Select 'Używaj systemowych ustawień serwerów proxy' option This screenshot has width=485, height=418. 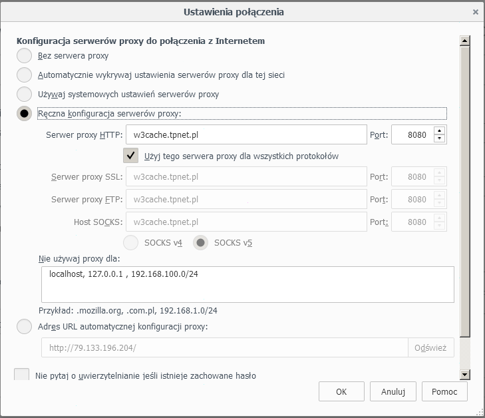click(24, 94)
